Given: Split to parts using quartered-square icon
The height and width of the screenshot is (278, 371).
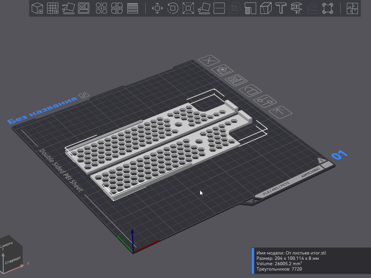Looking at the screenshot, I should coord(117,8).
